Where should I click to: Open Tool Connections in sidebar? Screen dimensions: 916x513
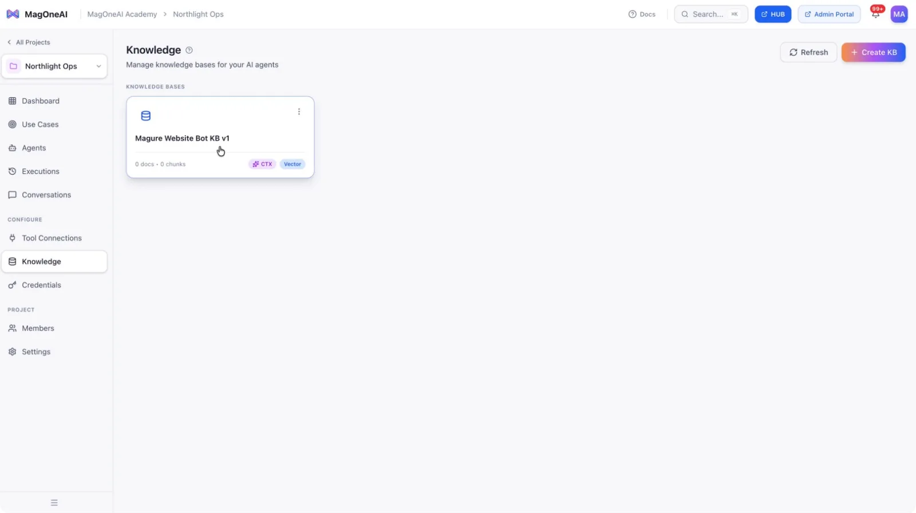coord(54,238)
